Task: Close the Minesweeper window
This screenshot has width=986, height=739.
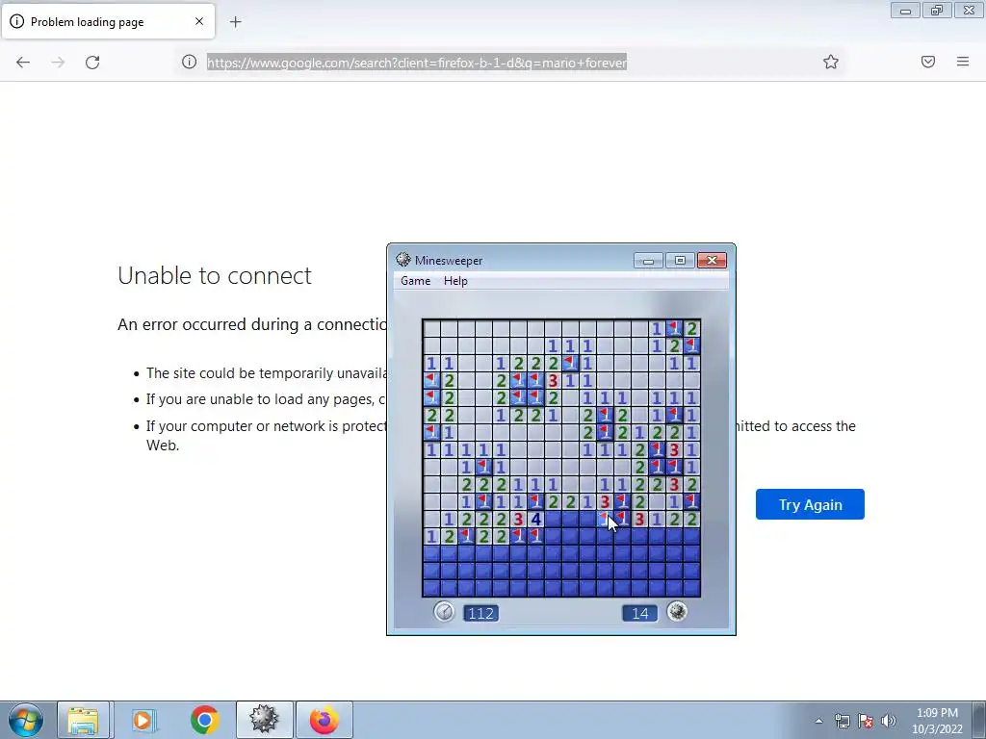Action: 712,260
